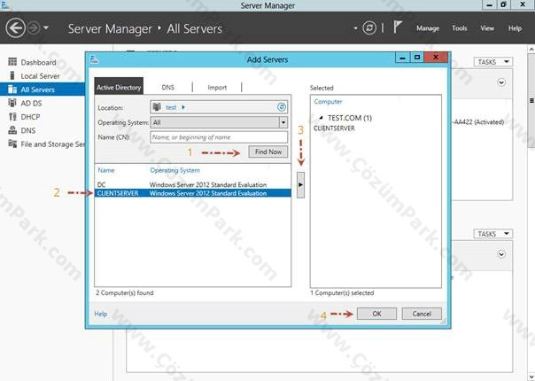Click the refresh icon in Server Manager header

(x=369, y=28)
